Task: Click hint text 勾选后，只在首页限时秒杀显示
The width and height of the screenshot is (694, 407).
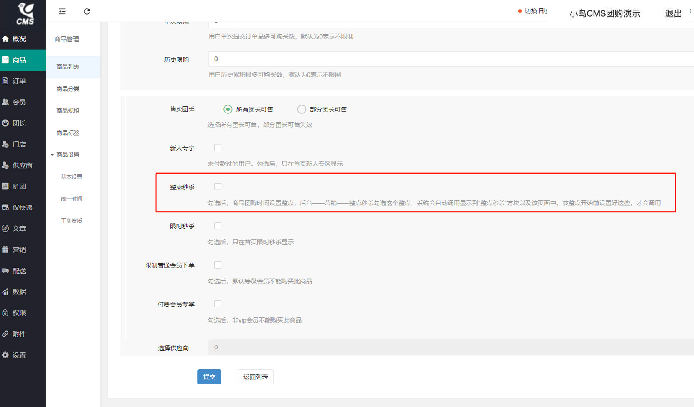Action: [251, 242]
